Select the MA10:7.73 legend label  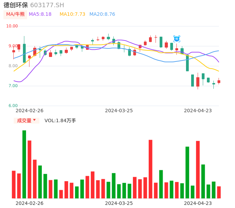click(72, 14)
